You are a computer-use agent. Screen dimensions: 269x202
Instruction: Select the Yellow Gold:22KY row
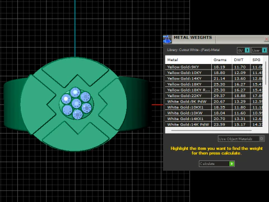click(x=214, y=96)
